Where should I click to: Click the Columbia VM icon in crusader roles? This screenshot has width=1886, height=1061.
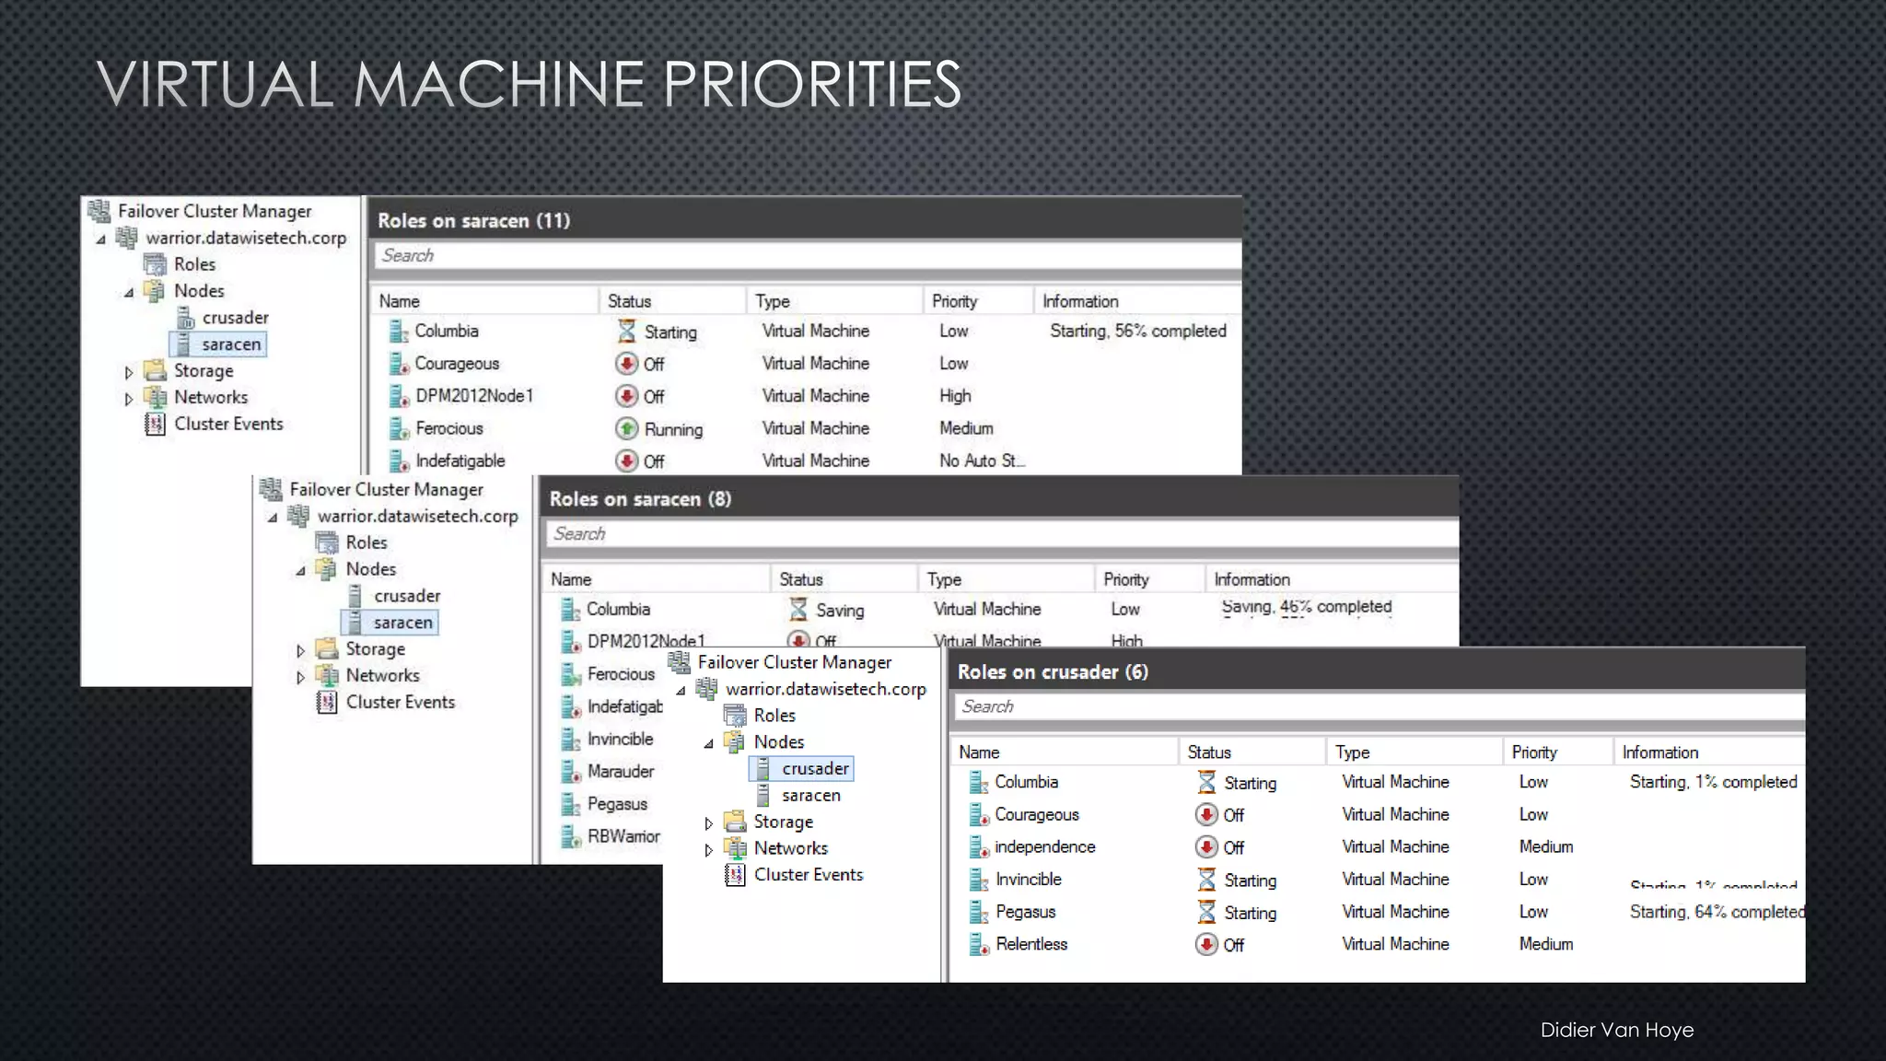978,783
